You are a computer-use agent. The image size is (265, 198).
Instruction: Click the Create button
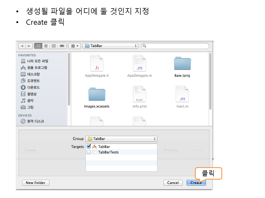coord(196,183)
